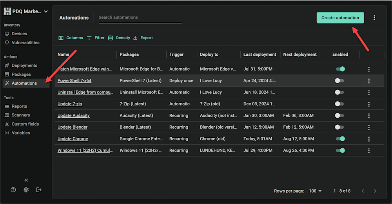Disable the Windows 11 Cumulative automation

coord(340,150)
